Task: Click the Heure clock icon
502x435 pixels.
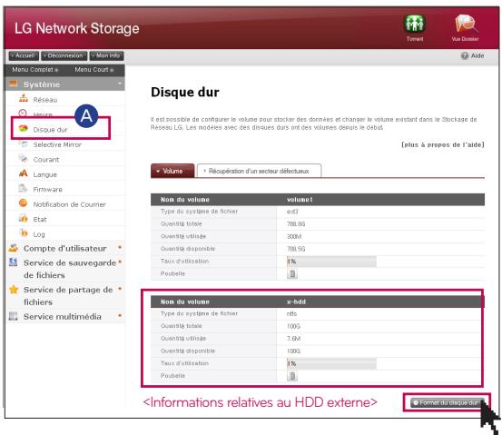Action: (23, 114)
